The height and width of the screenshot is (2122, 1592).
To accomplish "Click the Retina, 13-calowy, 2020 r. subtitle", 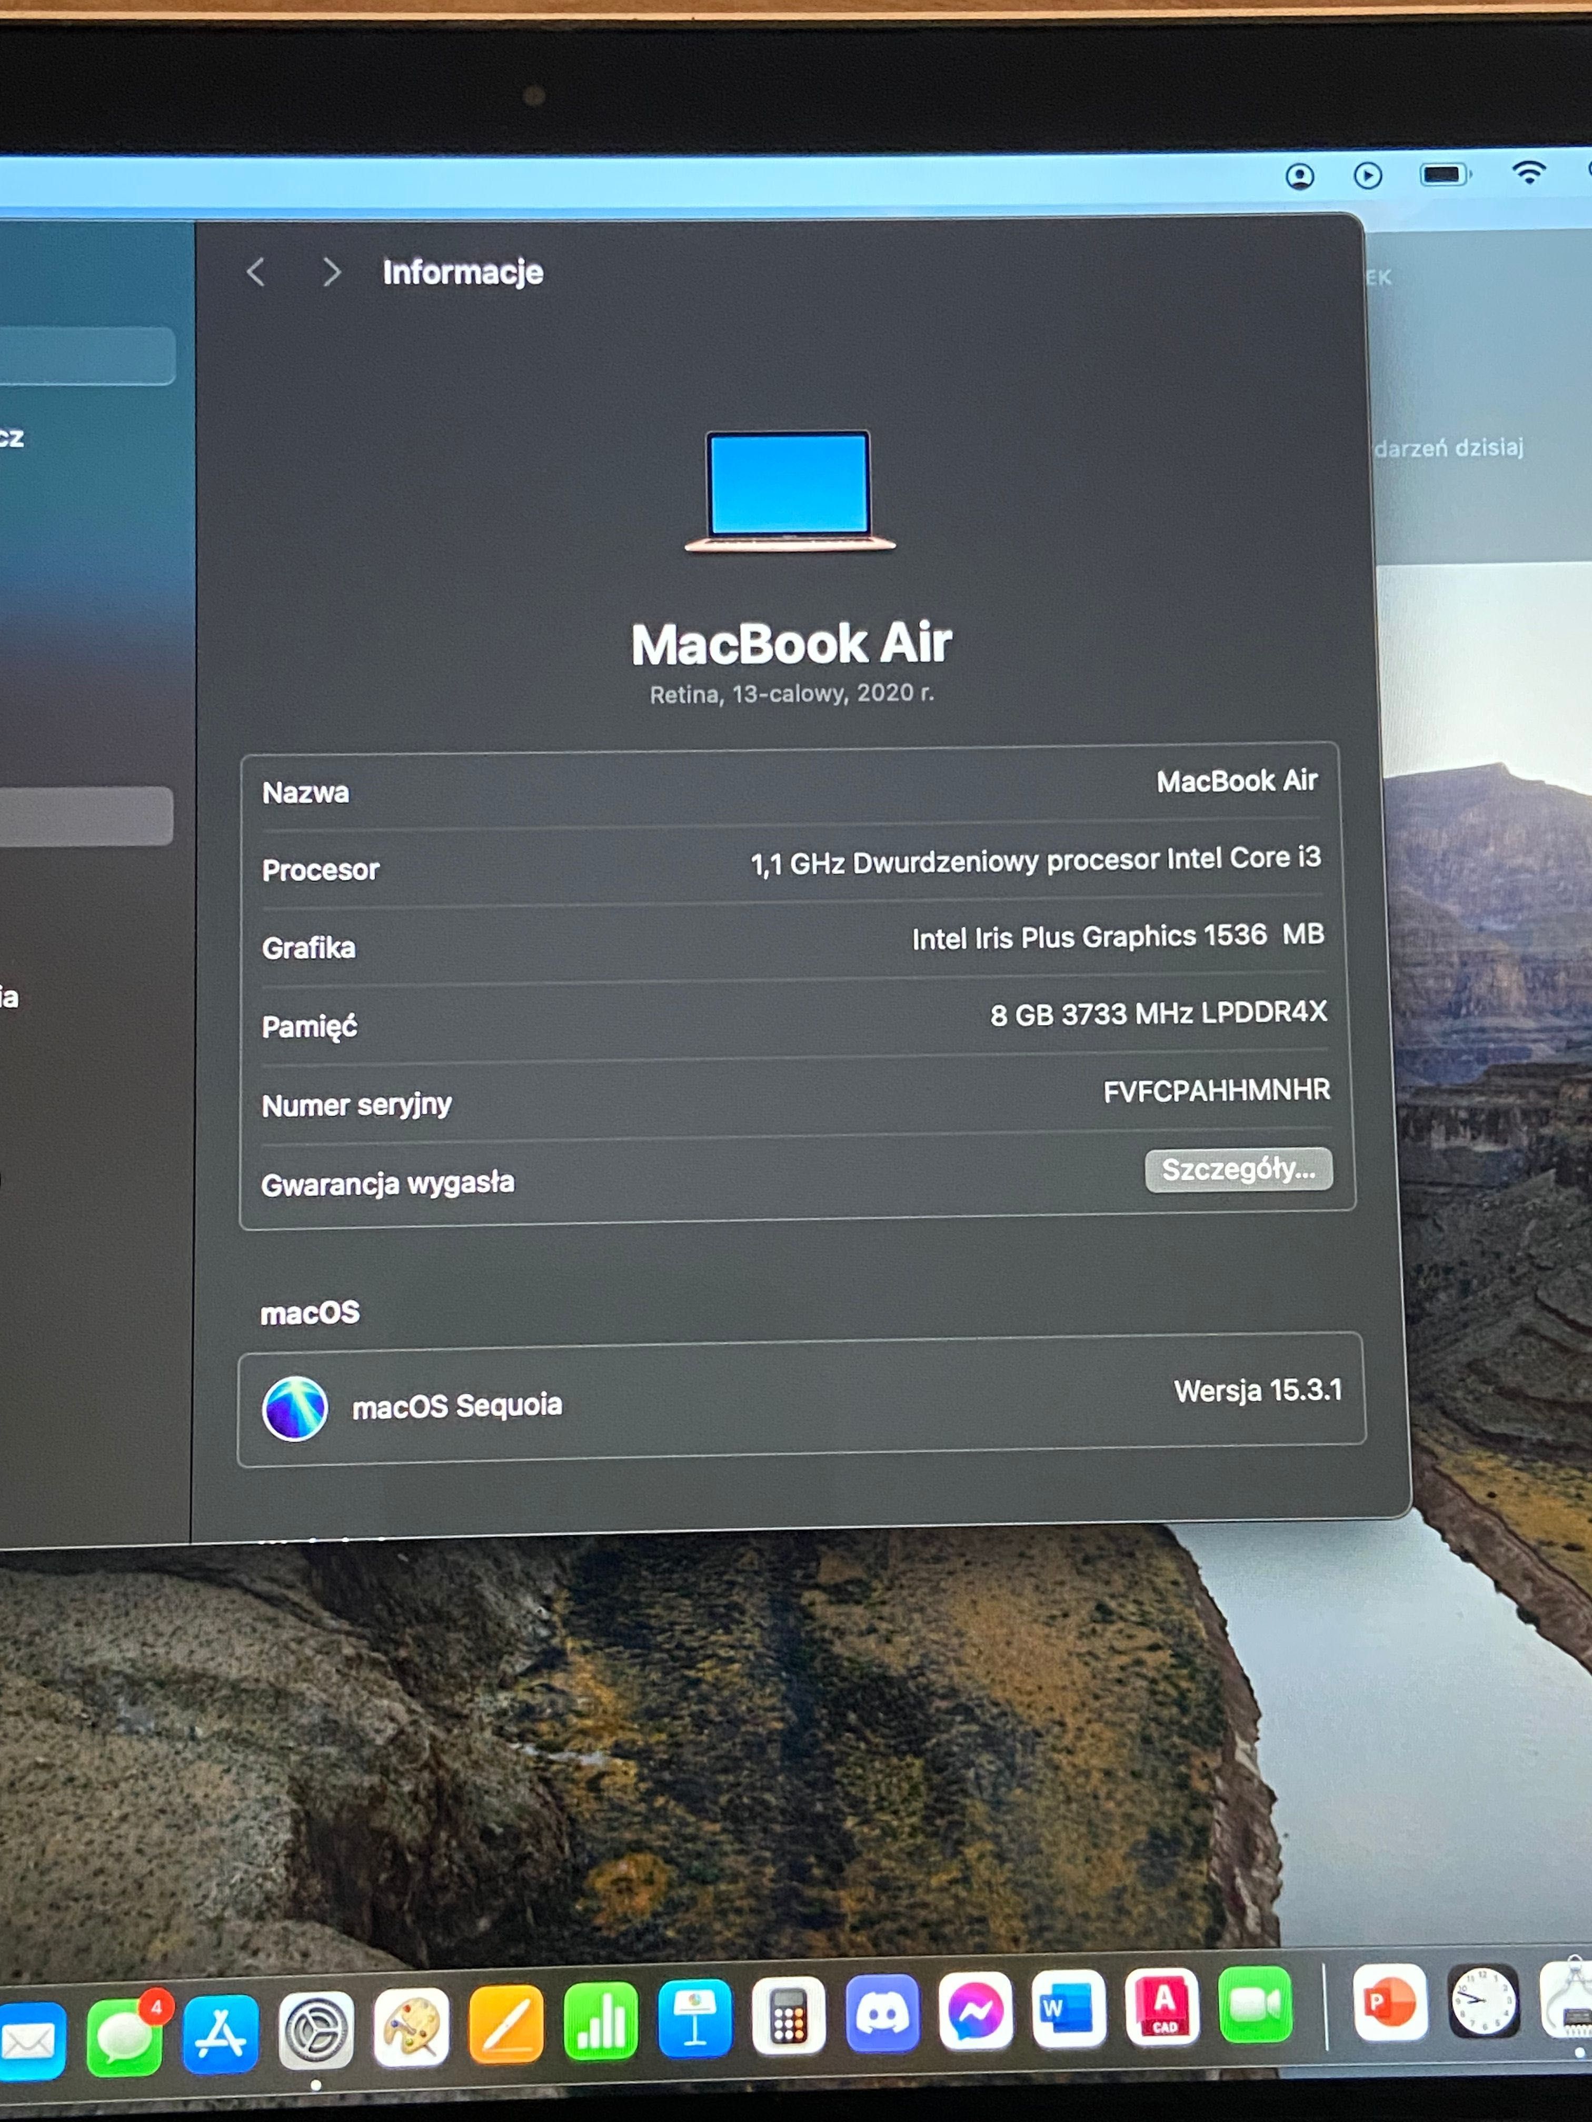I will coord(792,694).
